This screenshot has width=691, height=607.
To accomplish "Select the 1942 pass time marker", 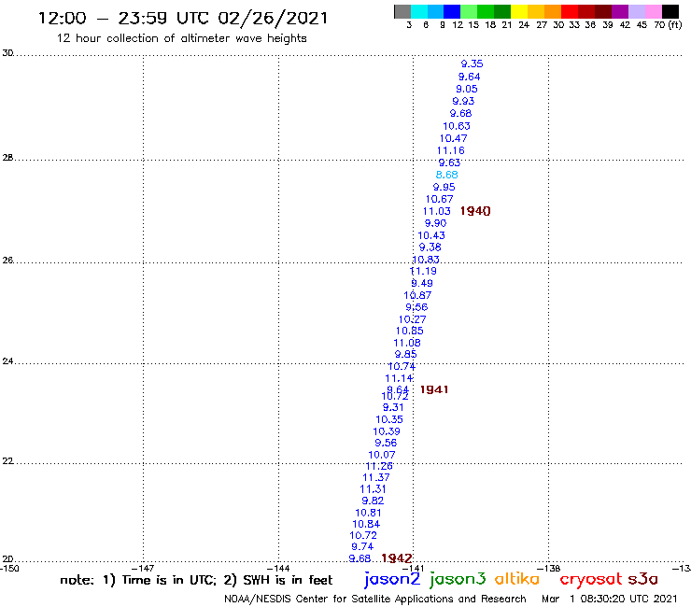I will click(x=397, y=558).
